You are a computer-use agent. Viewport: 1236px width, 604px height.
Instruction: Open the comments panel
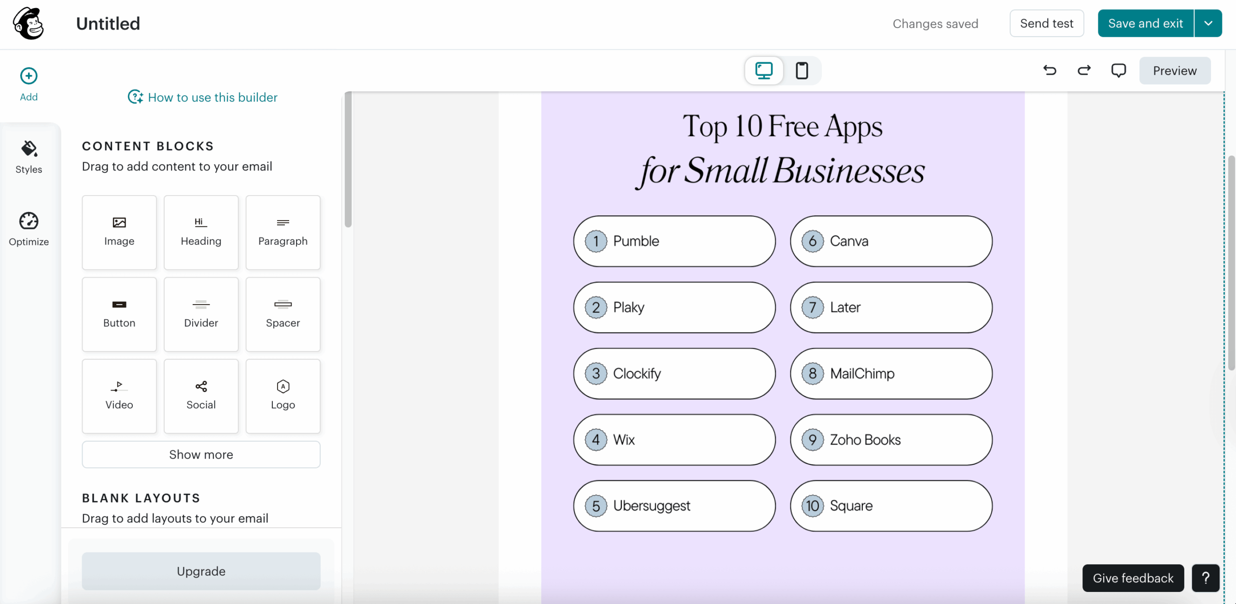click(x=1118, y=70)
